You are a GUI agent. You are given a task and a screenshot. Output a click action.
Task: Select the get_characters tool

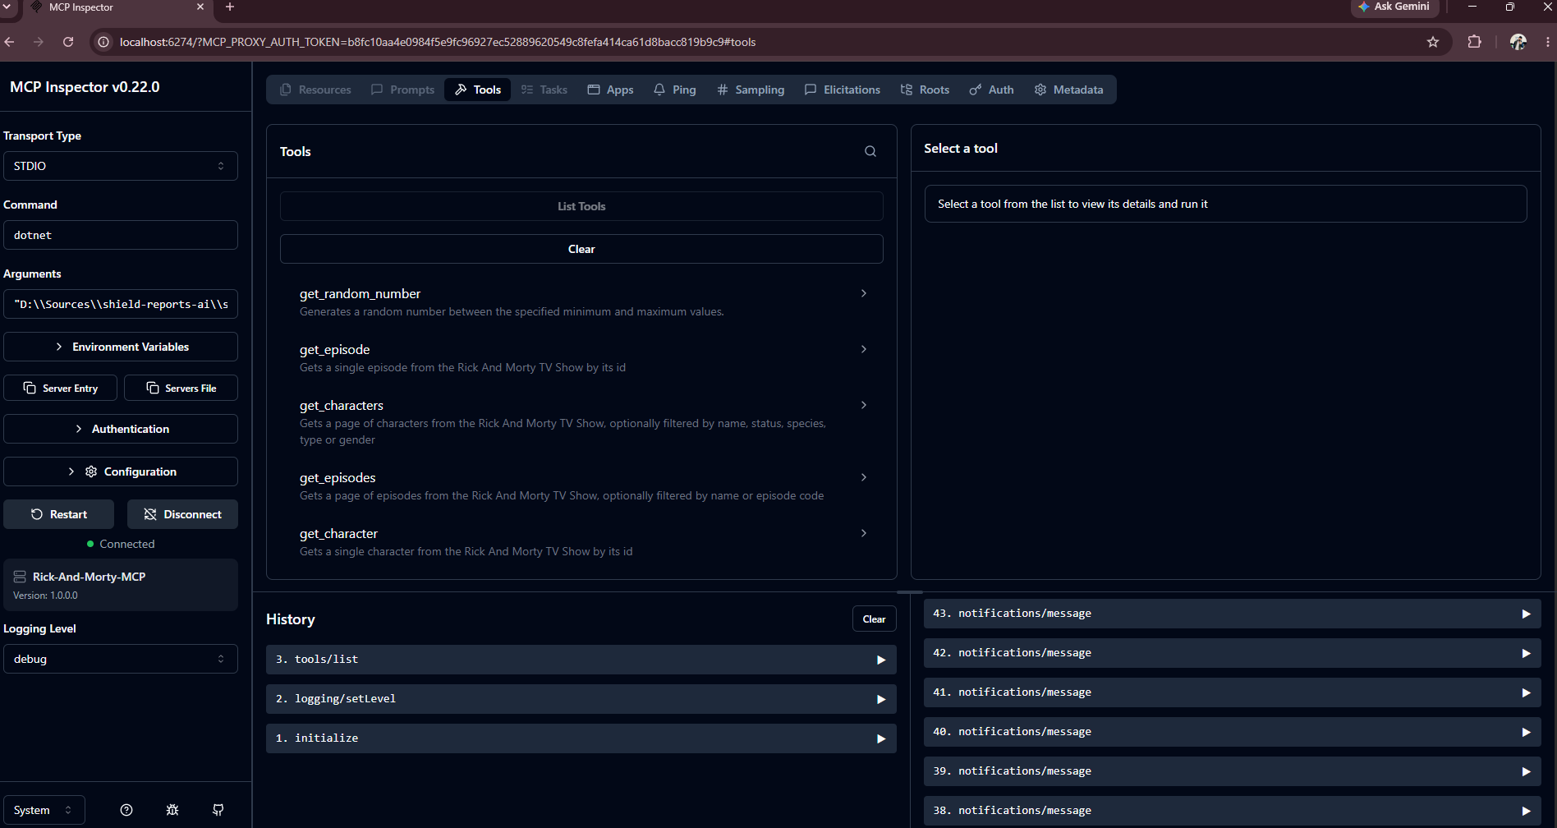581,422
